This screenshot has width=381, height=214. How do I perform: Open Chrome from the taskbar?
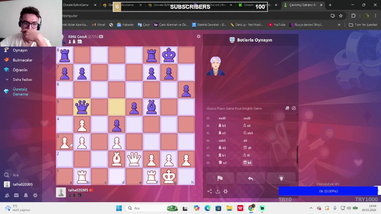251,208
